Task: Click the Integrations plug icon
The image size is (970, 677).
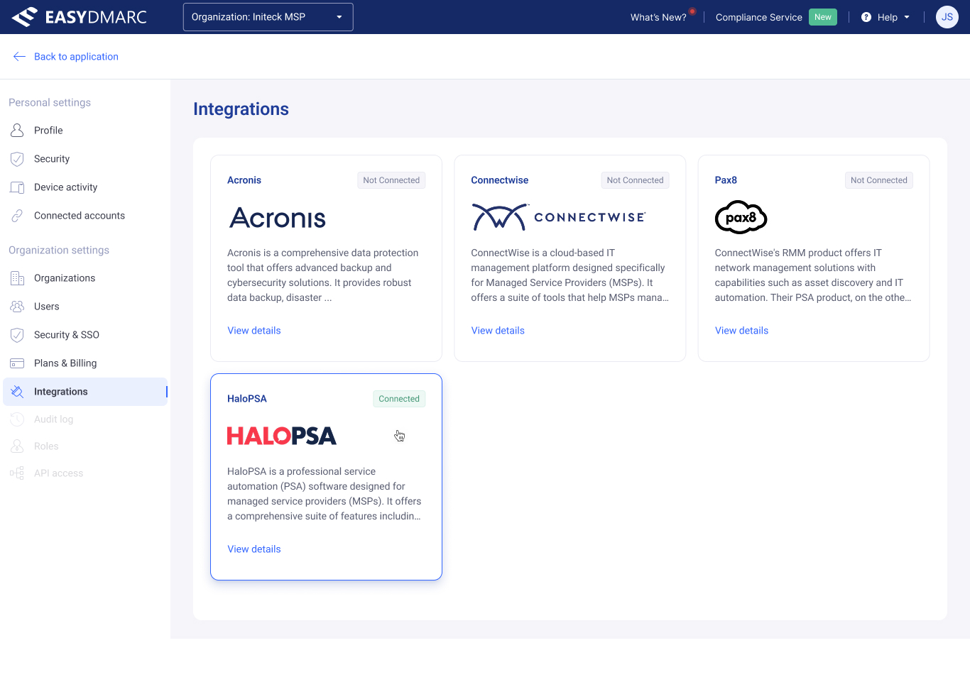Action: pyautogui.click(x=17, y=392)
